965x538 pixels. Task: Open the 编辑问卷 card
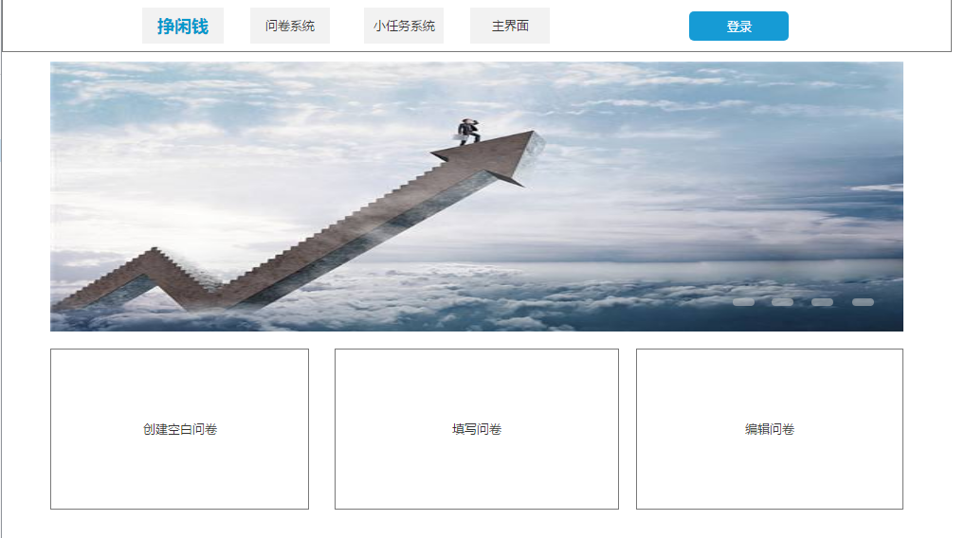(x=770, y=429)
